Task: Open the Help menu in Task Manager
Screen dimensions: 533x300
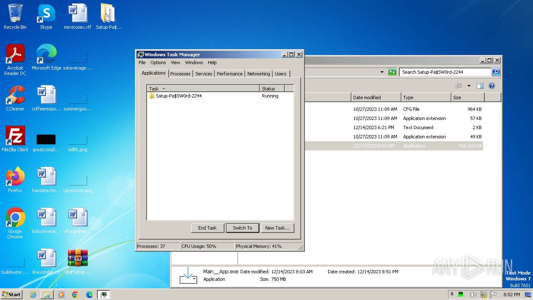Action: click(212, 62)
